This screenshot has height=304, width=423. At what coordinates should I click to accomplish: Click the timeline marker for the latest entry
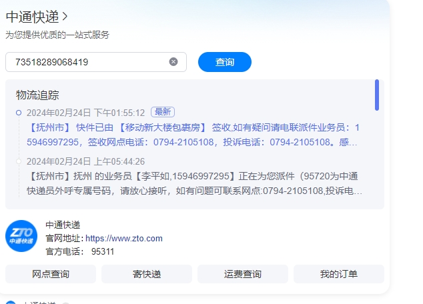tap(19, 113)
